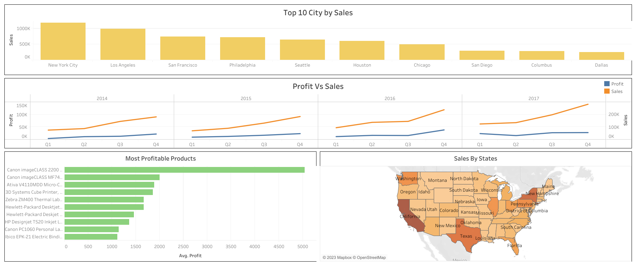Select the Dallas sales bar

[x=602, y=56]
